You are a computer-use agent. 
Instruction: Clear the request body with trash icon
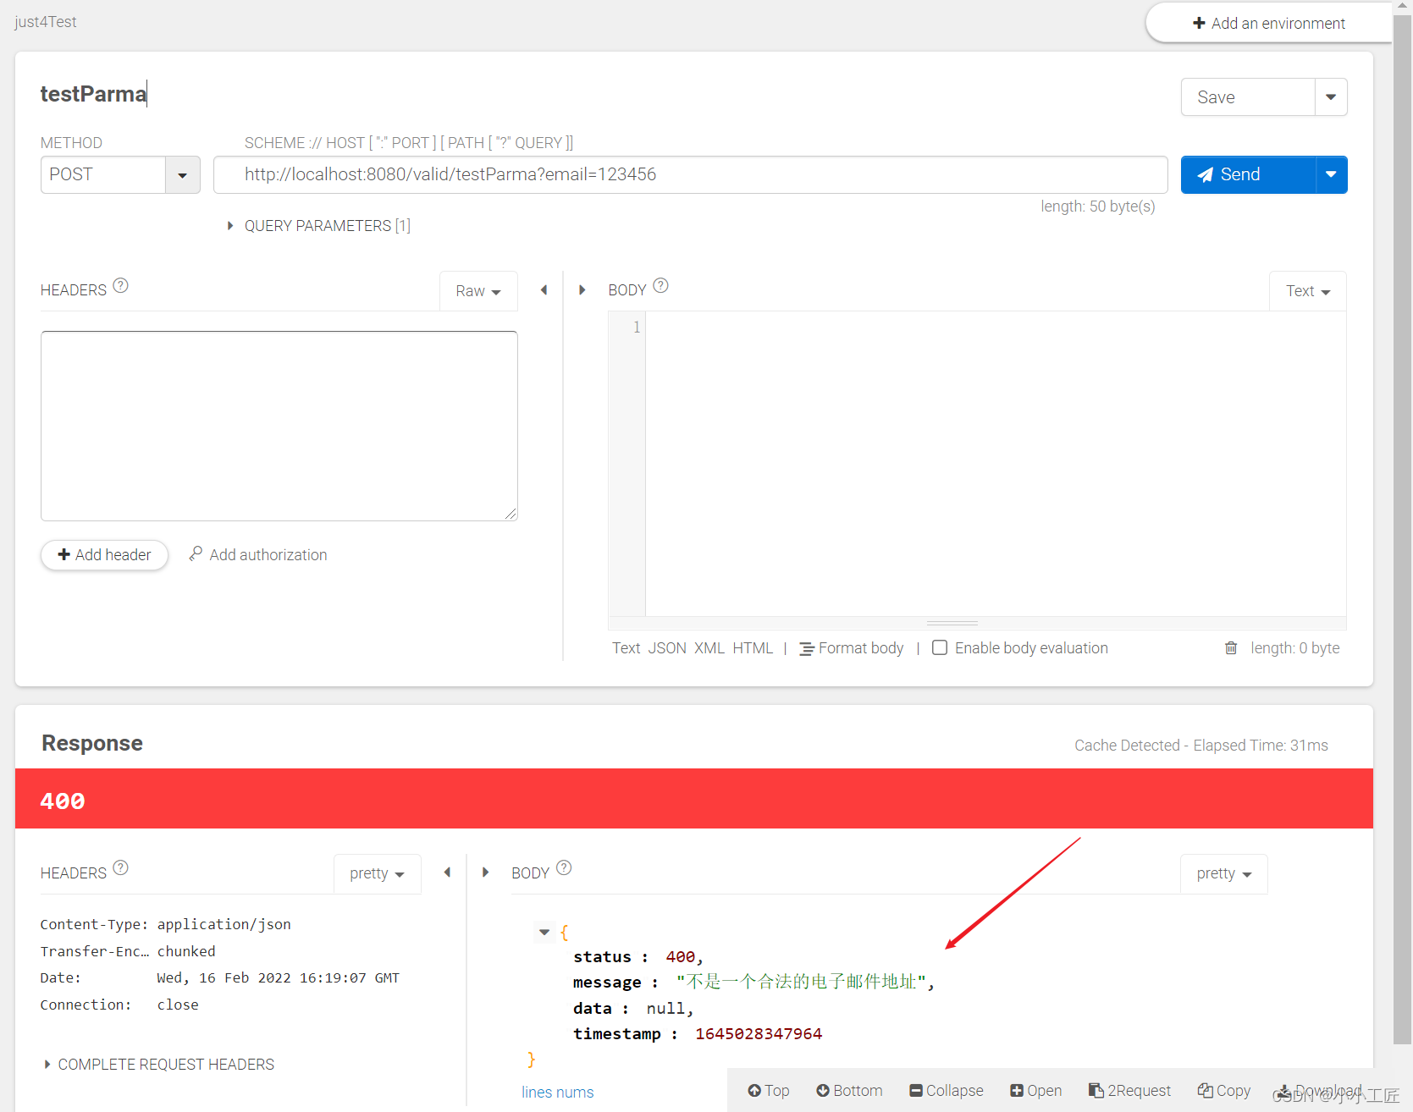pyautogui.click(x=1232, y=647)
